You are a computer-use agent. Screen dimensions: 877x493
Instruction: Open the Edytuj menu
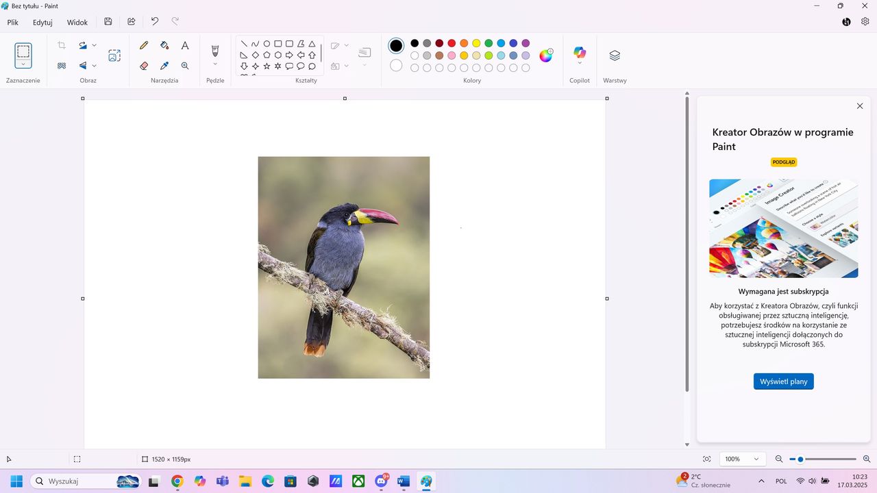(42, 22)
